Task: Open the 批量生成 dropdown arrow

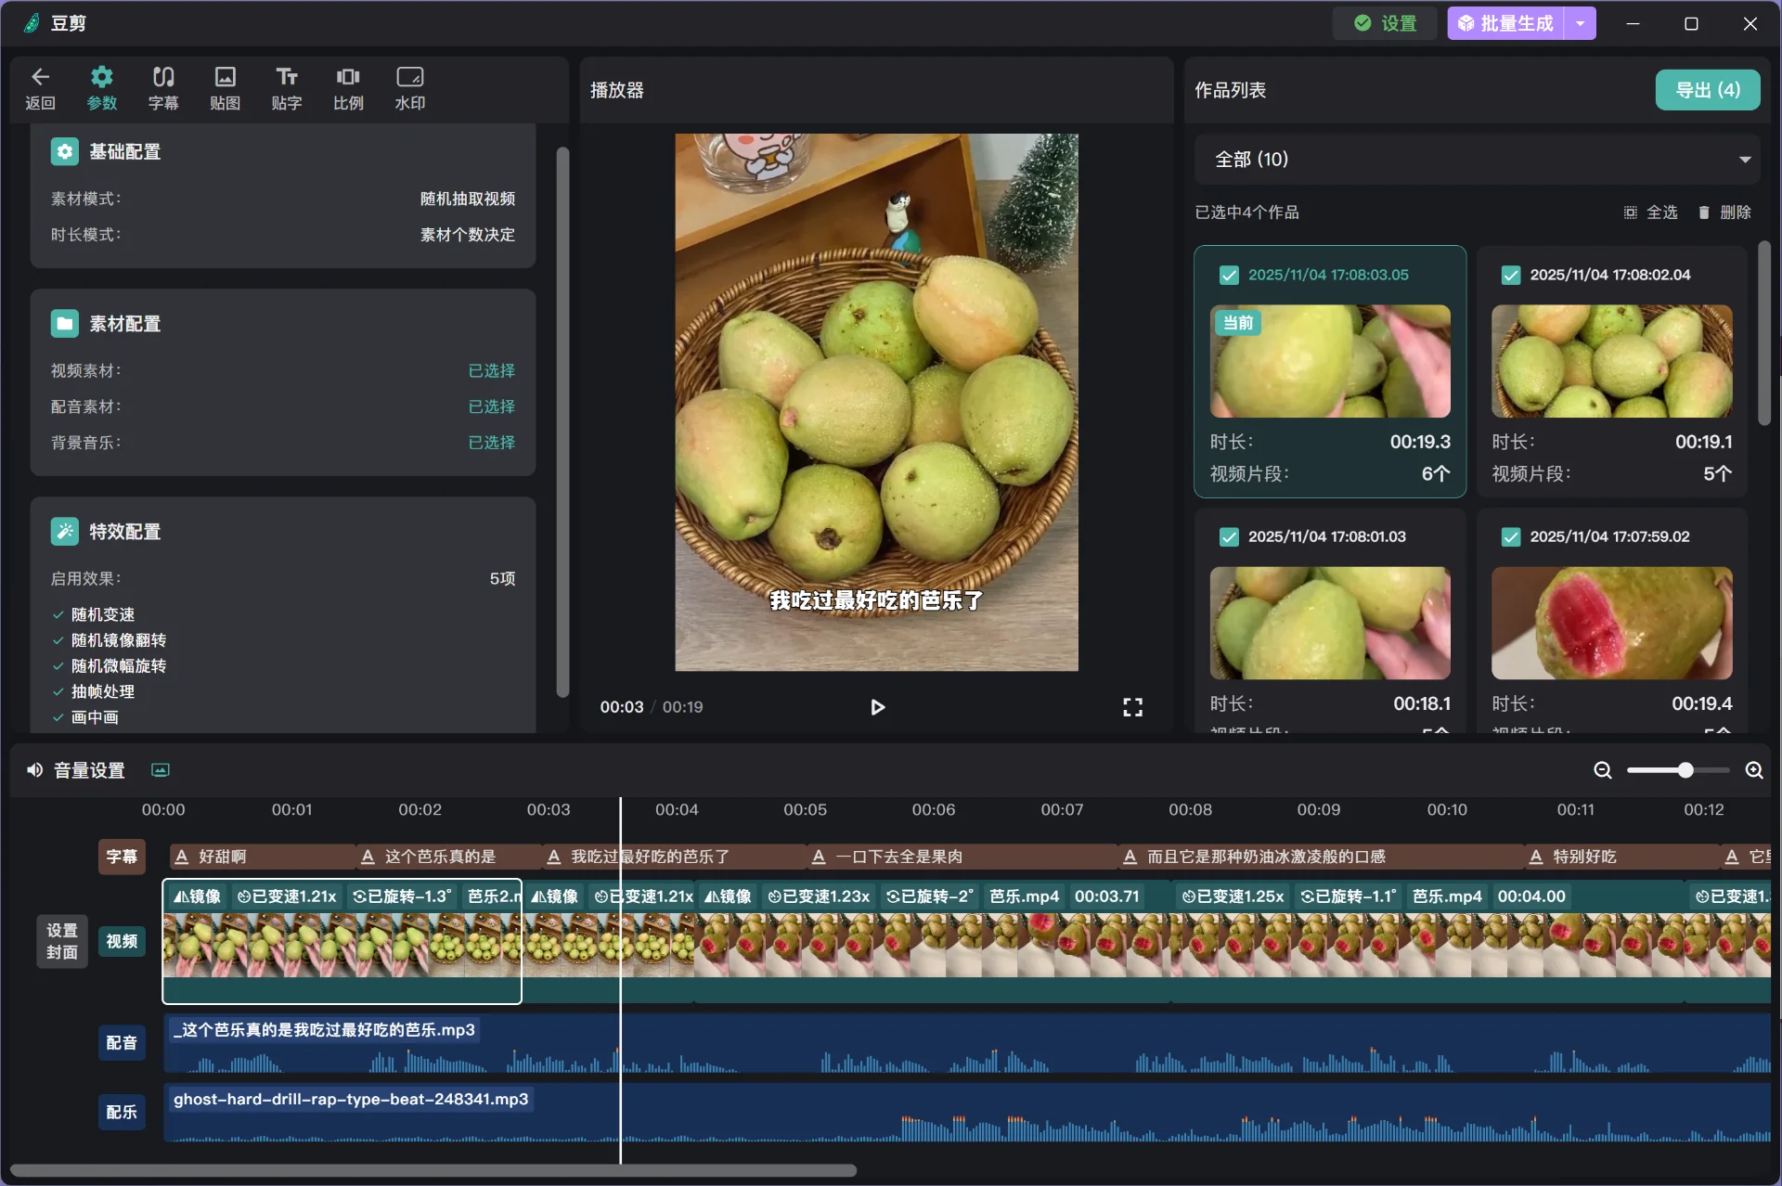Action: (x=1580, y=23)
